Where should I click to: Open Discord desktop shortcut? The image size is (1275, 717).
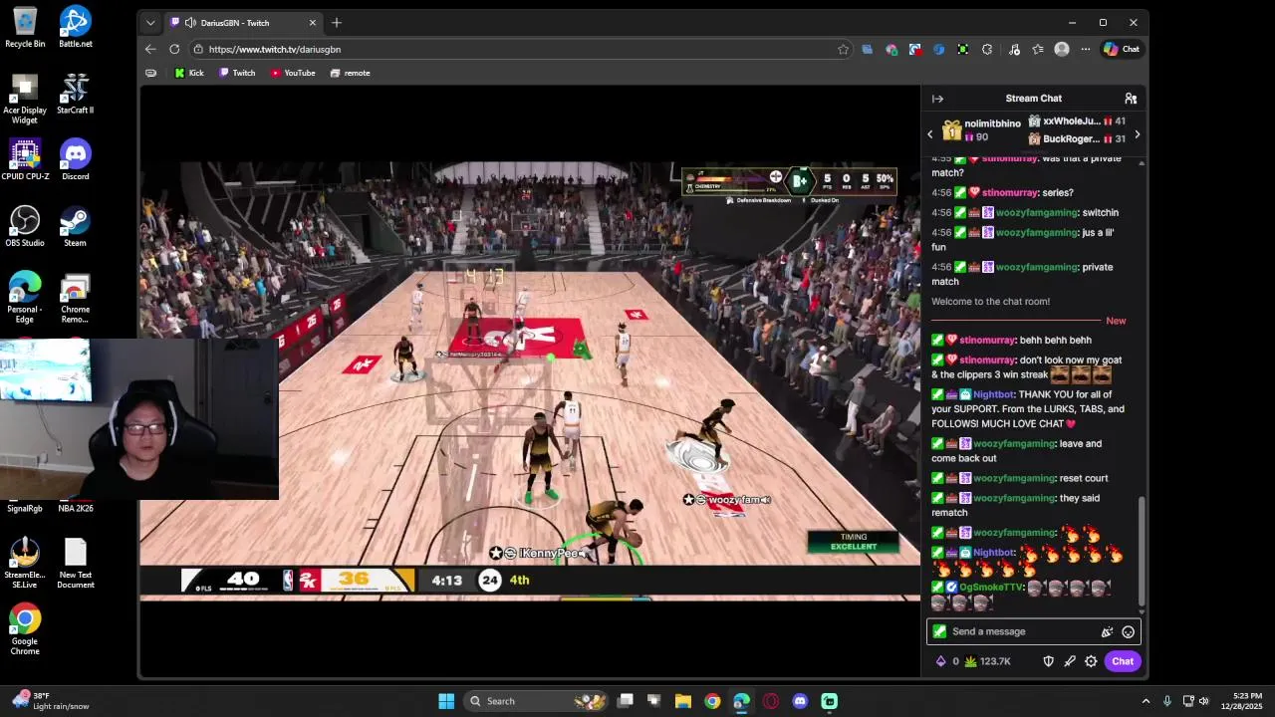click(x=76, y=159)
